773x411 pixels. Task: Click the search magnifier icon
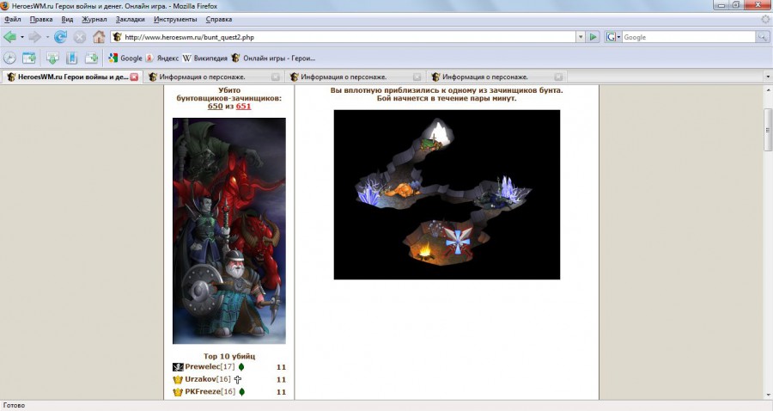pyautogui.click(x=762, y=37)
